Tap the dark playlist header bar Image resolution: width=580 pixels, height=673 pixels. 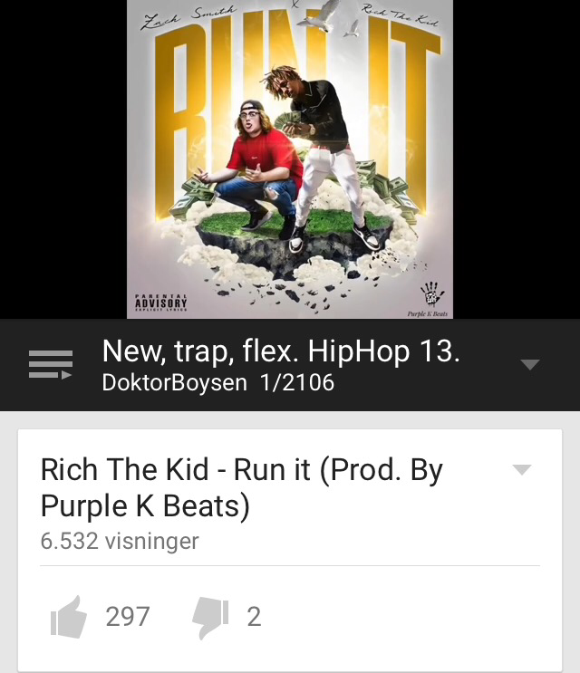coord(290,365)
